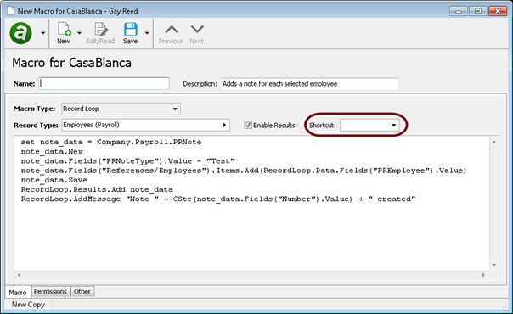Click the script scrollbar up arrow

[x=494, y=142]
